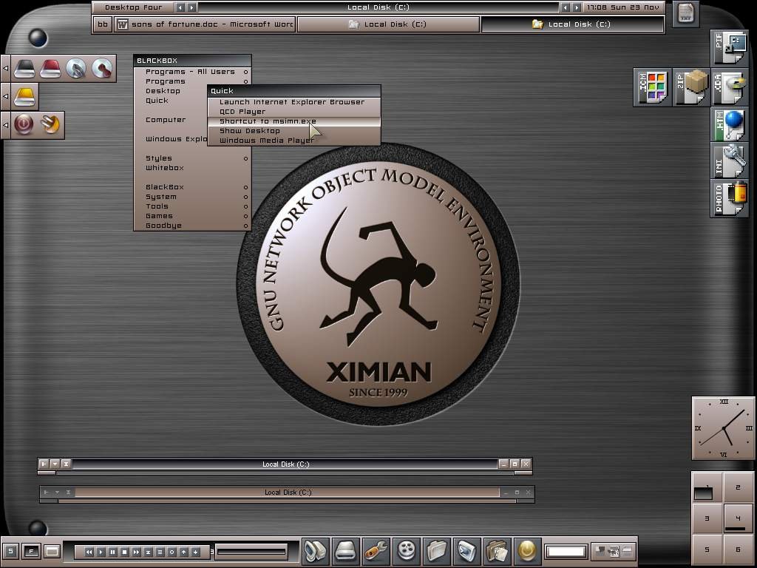Switch to workspace 6 in pager

tap(738, 550)
